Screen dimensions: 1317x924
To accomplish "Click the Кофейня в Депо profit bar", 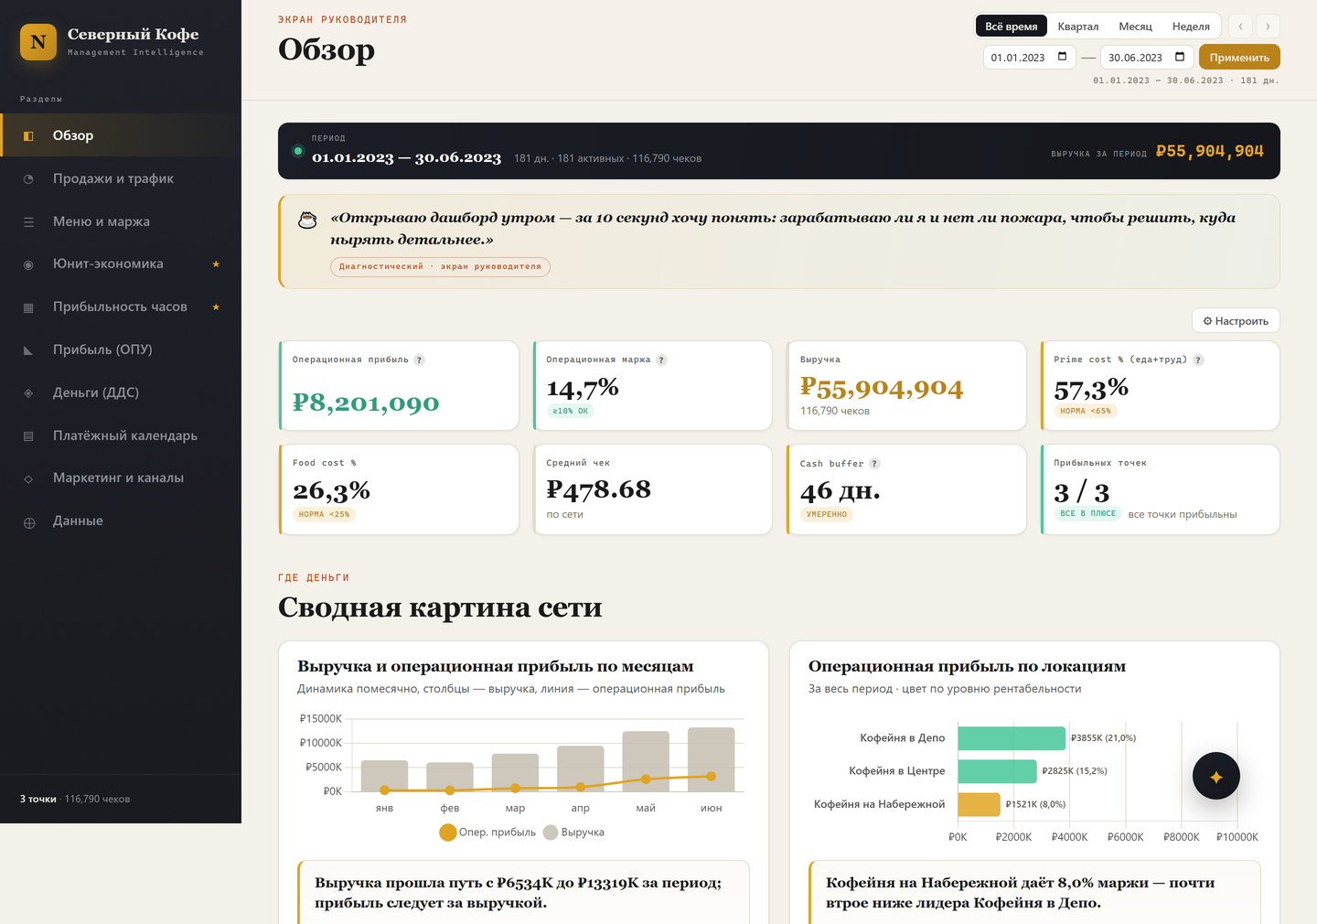I will pyautogui.click(x=1012, y=737).
